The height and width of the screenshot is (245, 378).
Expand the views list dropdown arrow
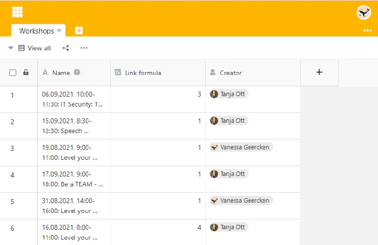[x=11, y=48]
